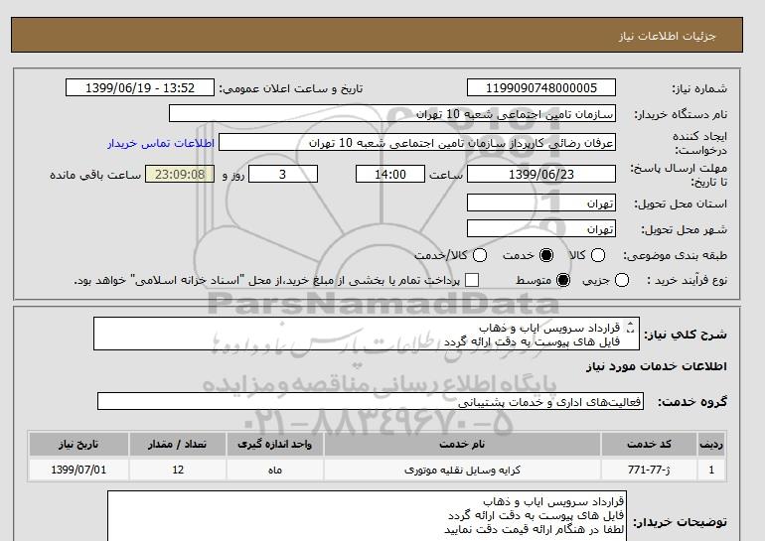
Task: Choose the جزیی purchase type radio
Action: (x=622, y=280)
